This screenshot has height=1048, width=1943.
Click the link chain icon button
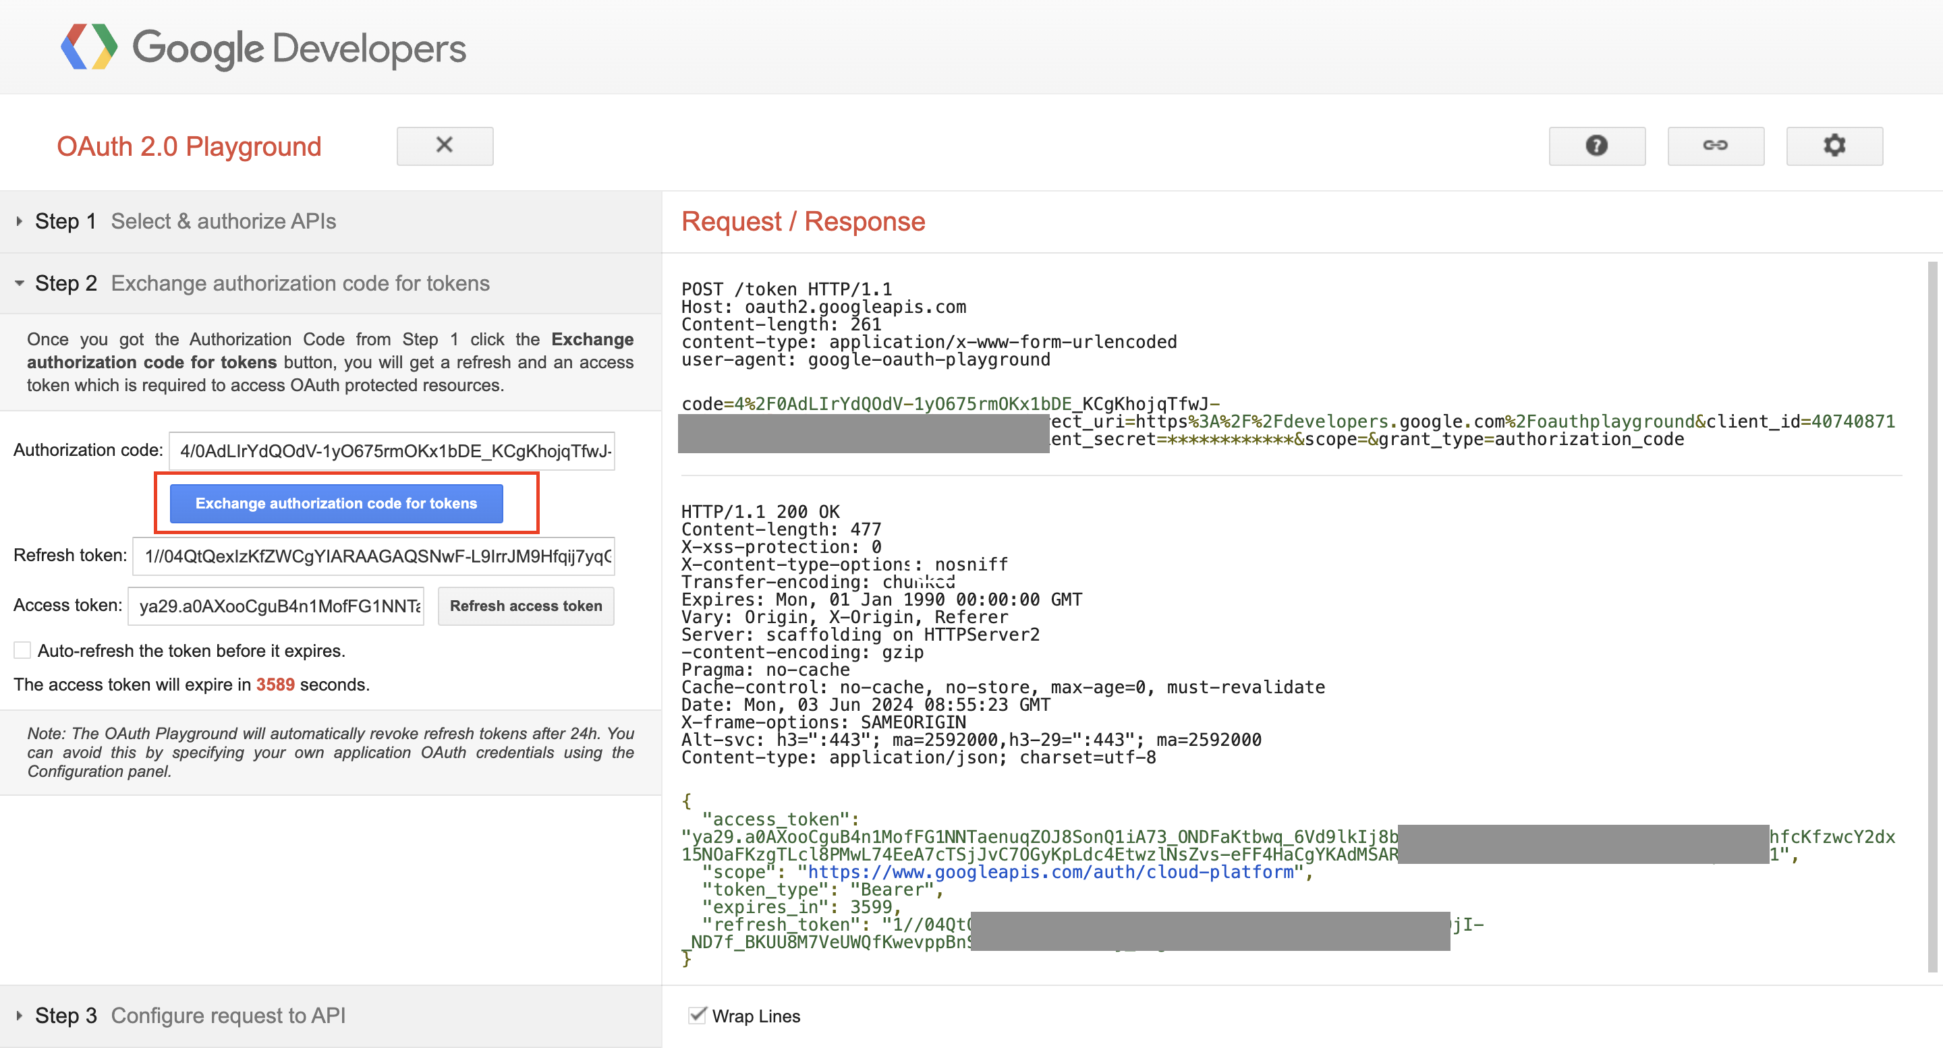point(1715,146)
